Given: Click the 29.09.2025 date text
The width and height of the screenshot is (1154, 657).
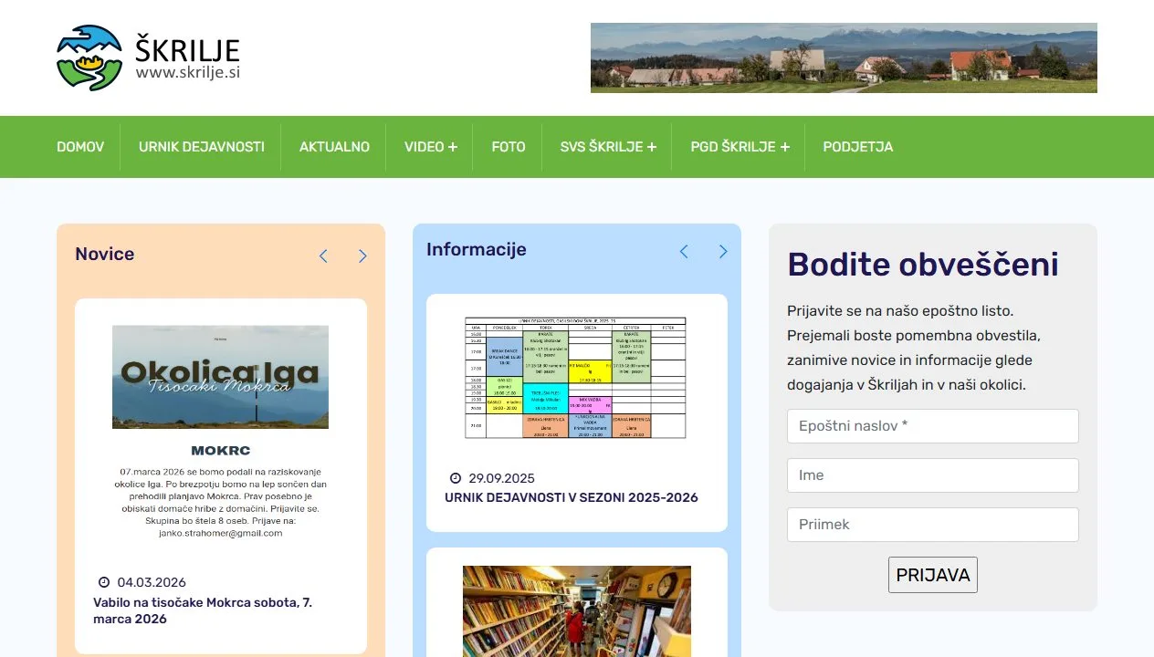Looking at the screenshot, I should point(501,478).
